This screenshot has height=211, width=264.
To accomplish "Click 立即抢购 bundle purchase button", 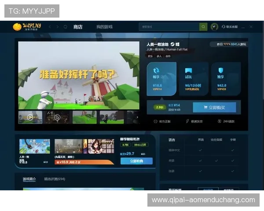I will pos(136,161).
